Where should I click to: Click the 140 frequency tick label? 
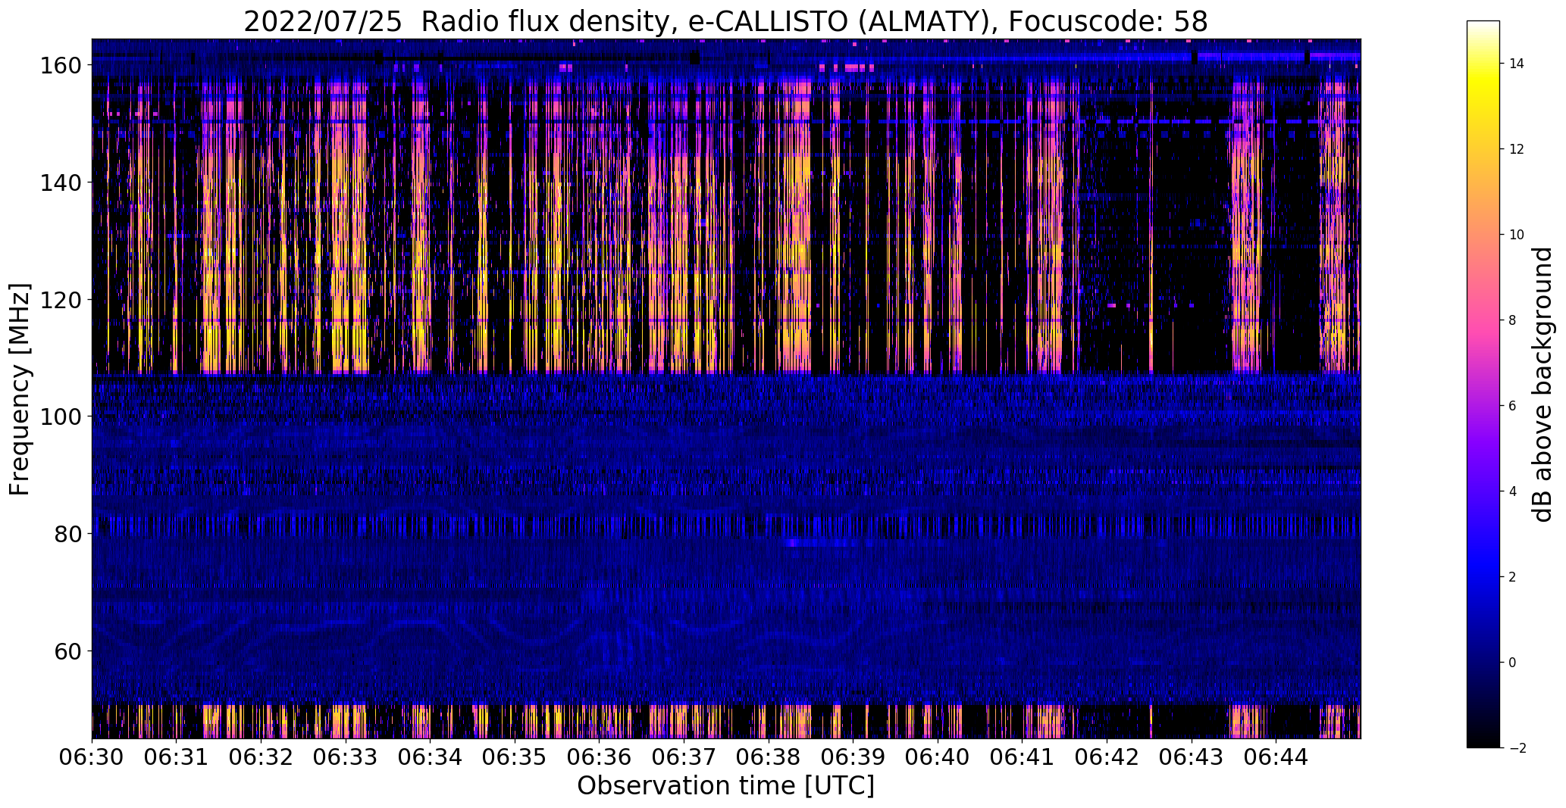coord(62,183)
